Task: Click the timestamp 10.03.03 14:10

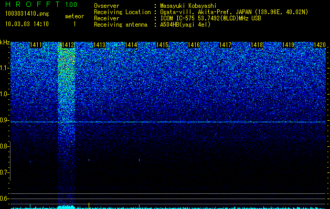Action: (x=27, y=24)
